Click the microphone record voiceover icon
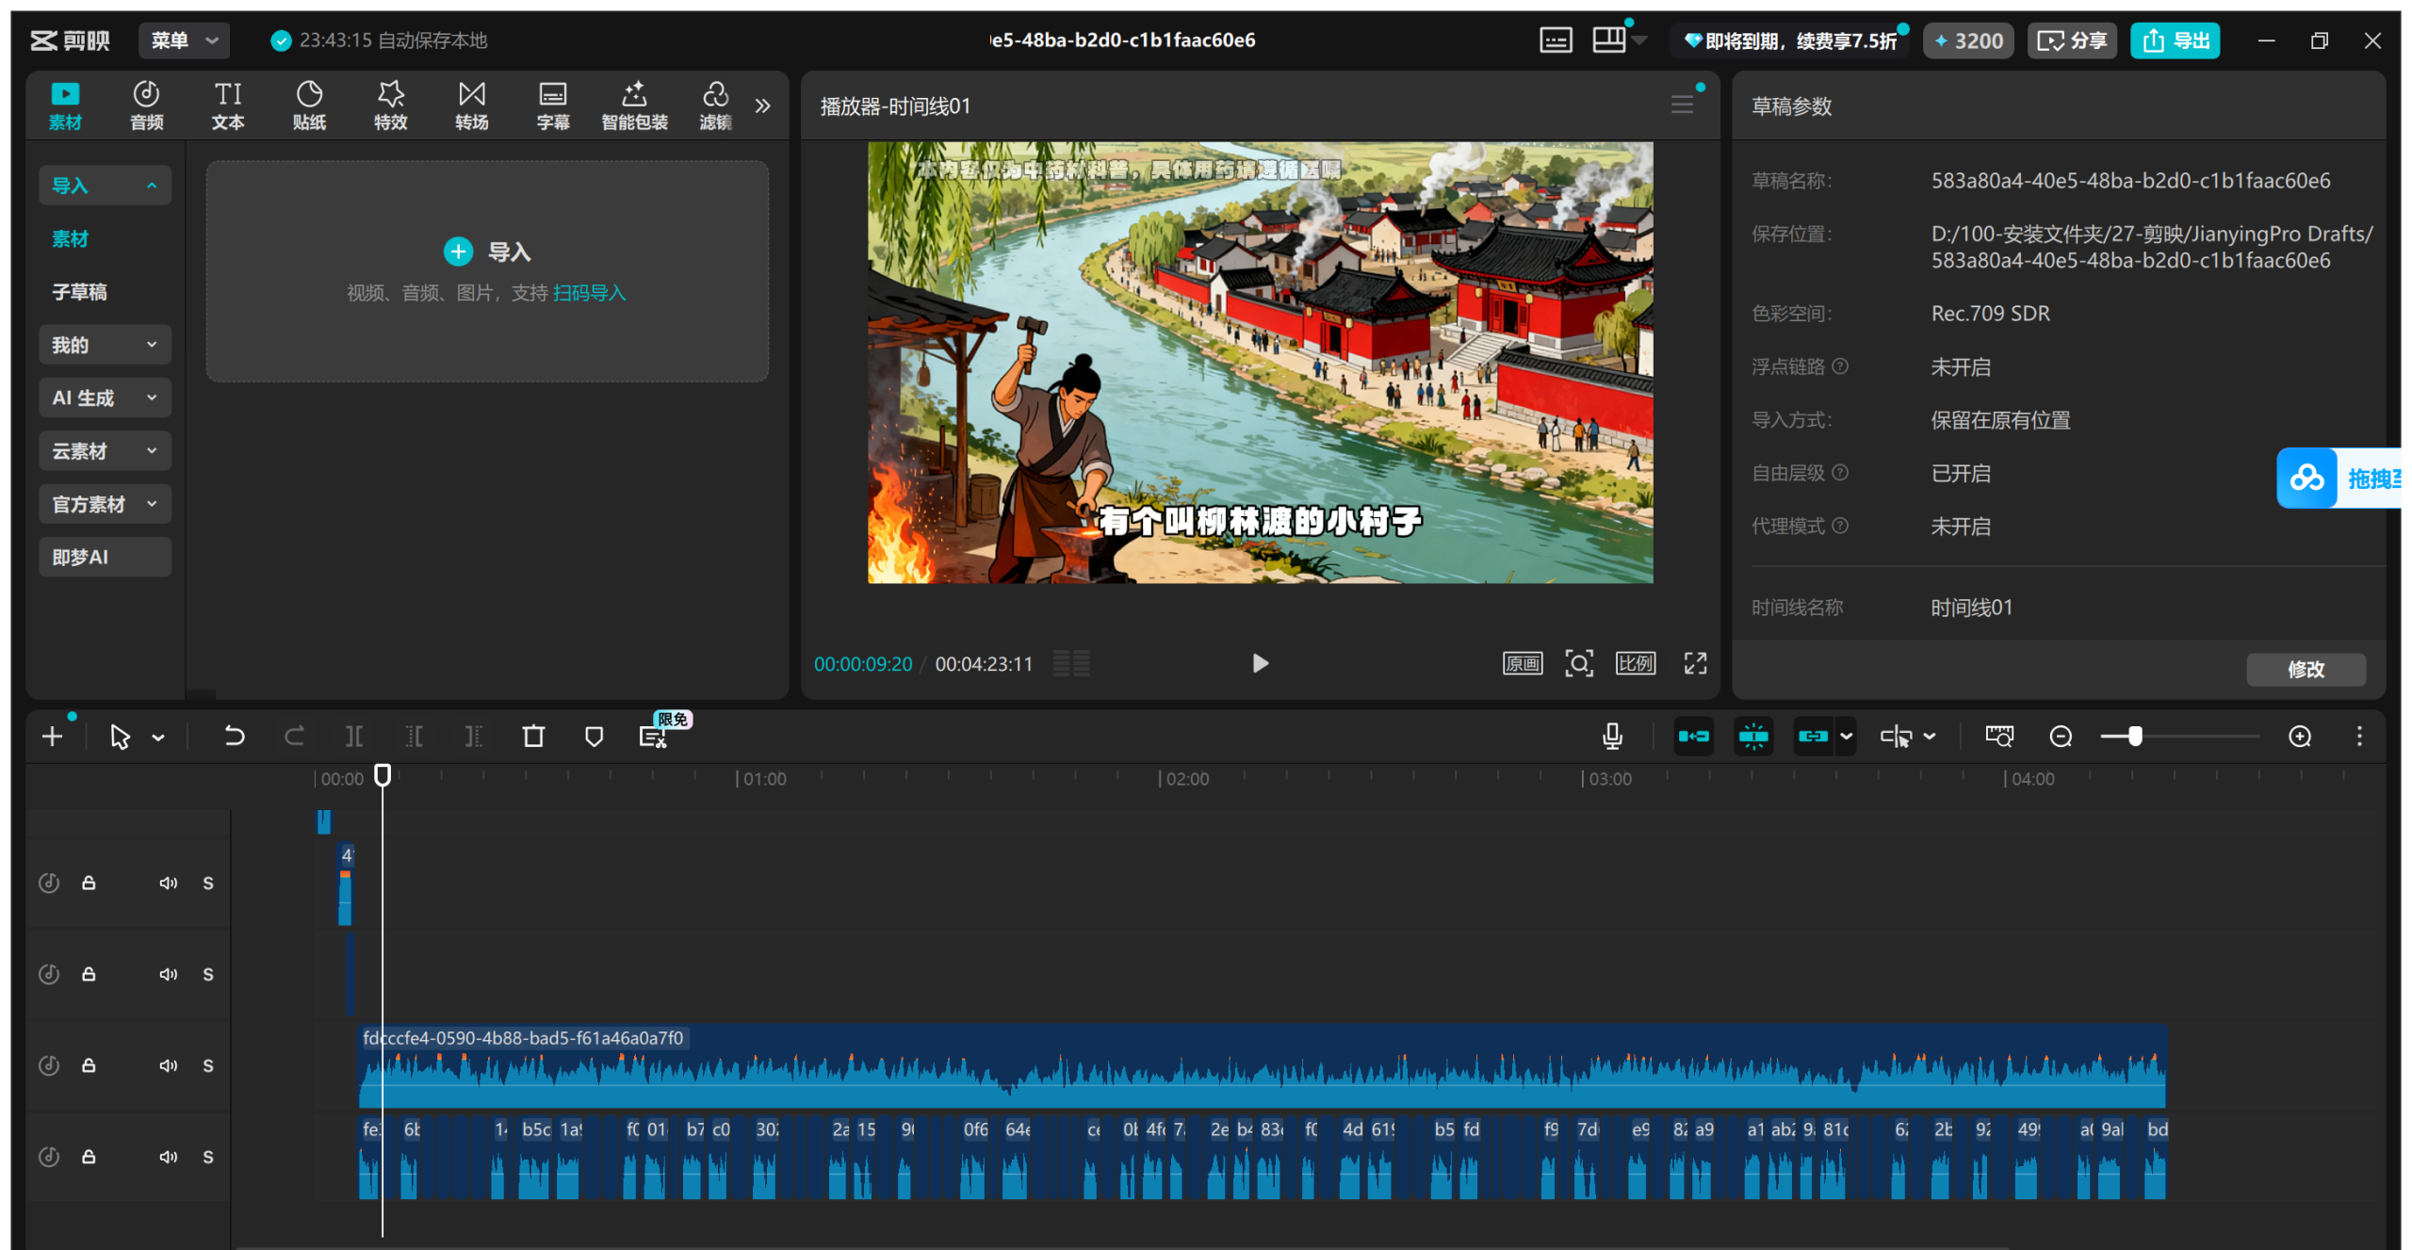 tap(1612, 737)
